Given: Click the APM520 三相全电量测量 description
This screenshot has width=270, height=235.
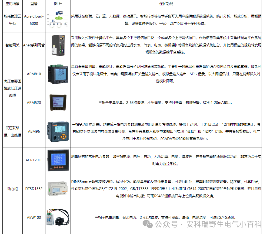Looking at the screenshot, I should (x=166, y=103).
